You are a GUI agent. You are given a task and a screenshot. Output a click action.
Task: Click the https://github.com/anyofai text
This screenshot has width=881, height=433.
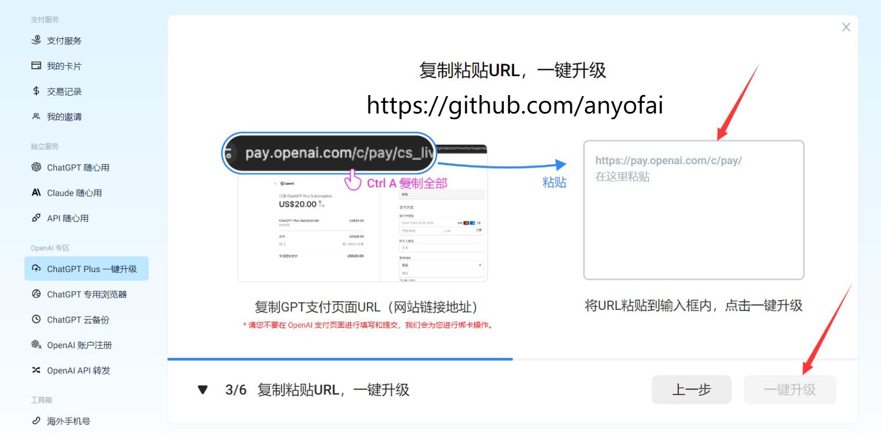pyautogui.click(x=514, y=105)
